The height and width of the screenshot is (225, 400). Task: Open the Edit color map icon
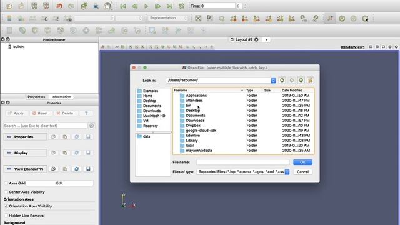21,18
